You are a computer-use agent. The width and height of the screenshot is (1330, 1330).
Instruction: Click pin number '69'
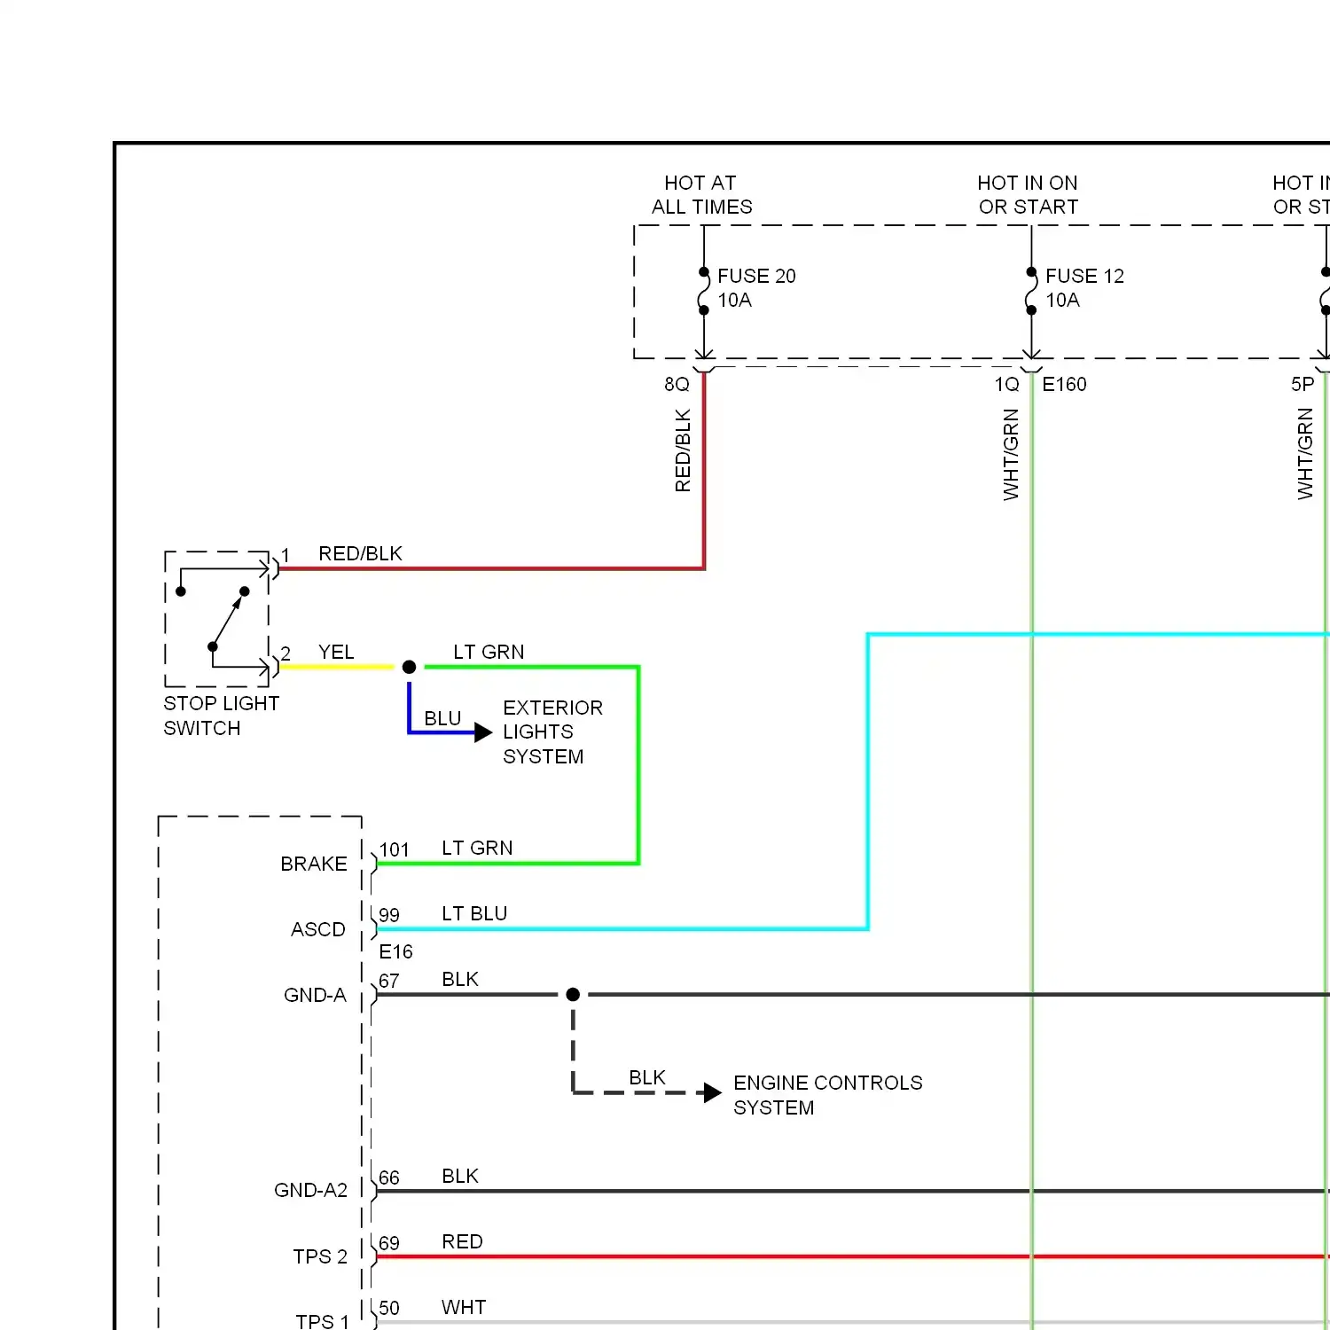pyautogui.click(x=388, y=1243)
